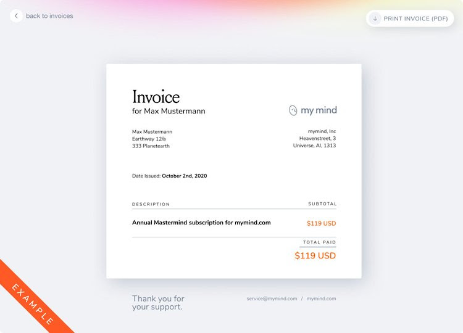Viewport: 463px width, 333px height.
Task: Open the mymind.com footer link
Action: pos(321,298)
